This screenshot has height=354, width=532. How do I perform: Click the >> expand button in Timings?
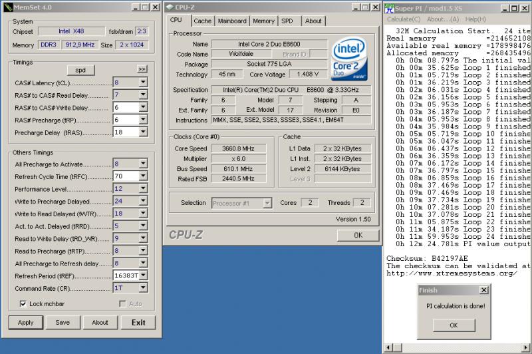click(142, 69)
